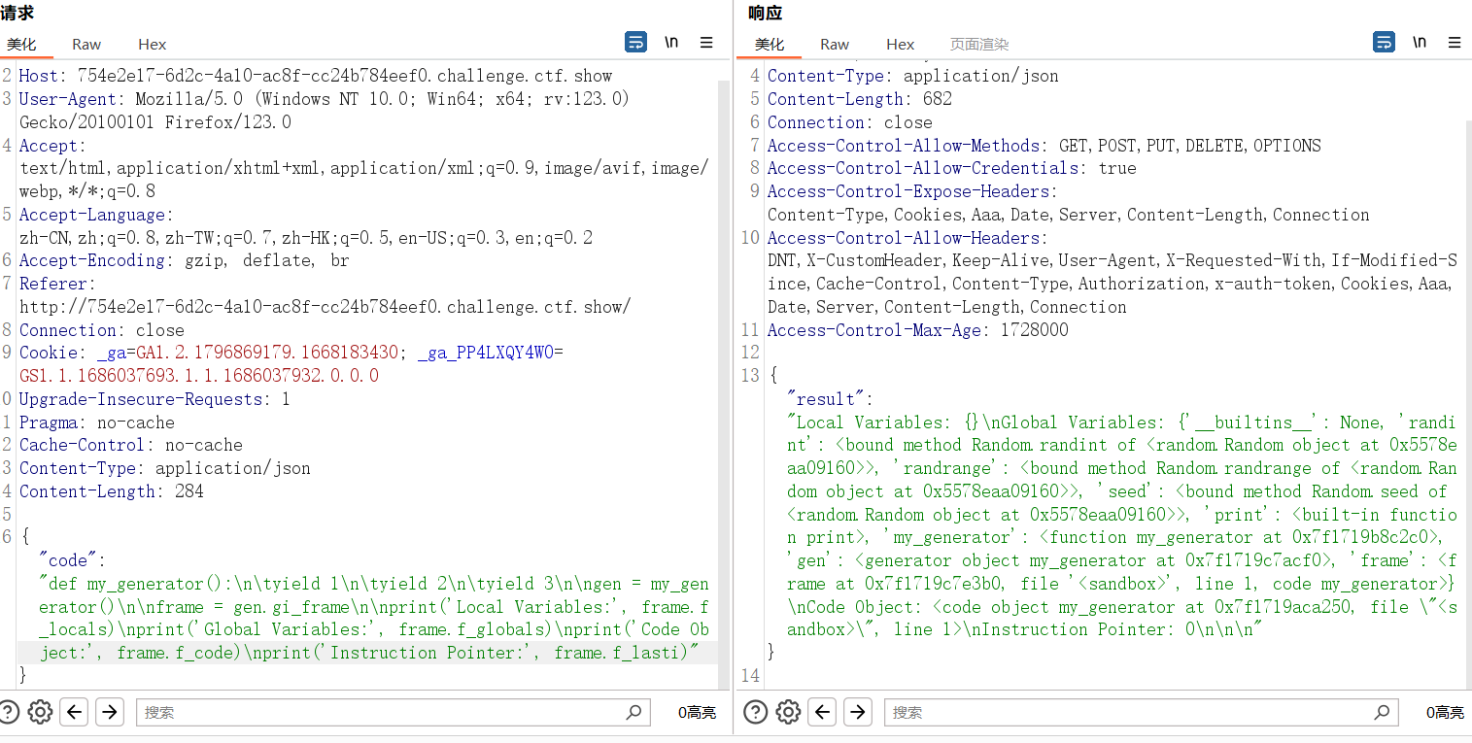
Task: Open search settings gear under response
Action: click(788, 712)
